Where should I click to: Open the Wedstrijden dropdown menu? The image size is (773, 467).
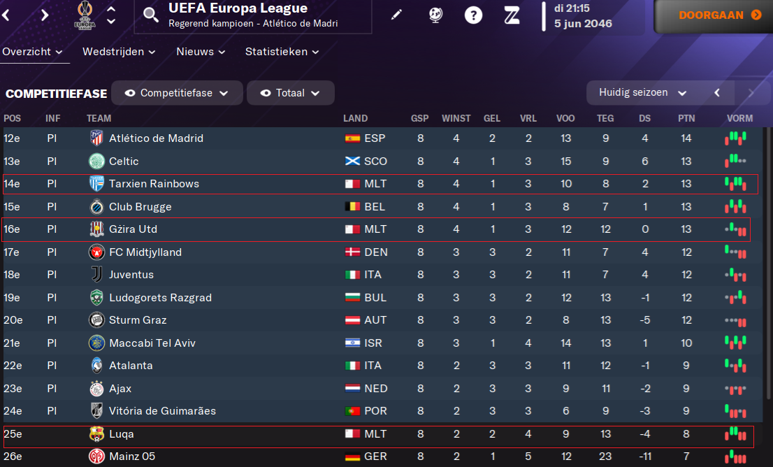(x=118, y=52)
